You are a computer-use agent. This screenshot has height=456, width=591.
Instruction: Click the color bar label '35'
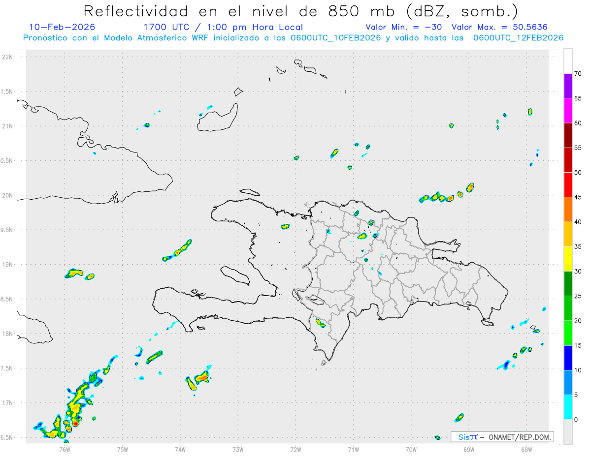pyautogui.click(x=578, y=246)
